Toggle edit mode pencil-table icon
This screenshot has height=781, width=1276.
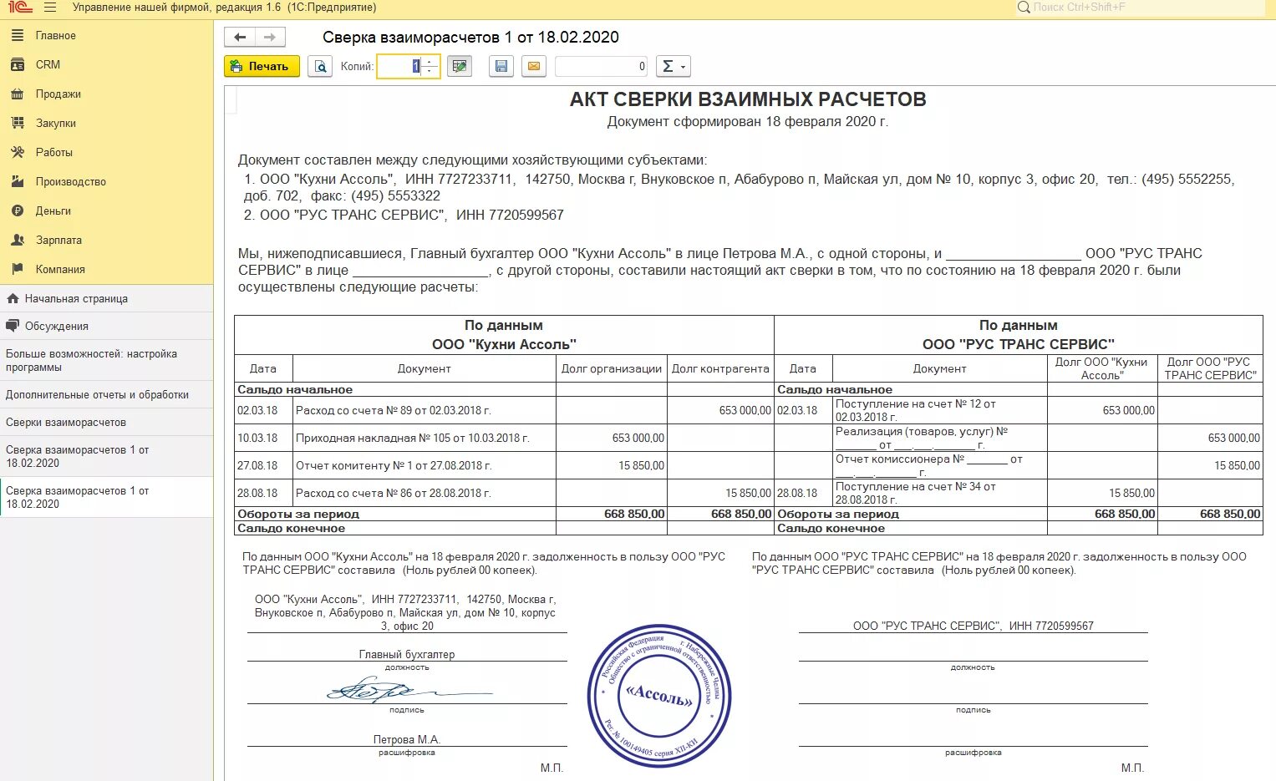click(x=460, y=66)
